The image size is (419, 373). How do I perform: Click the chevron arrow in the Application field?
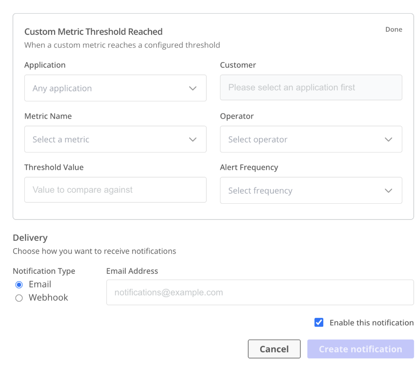(193, 88)
